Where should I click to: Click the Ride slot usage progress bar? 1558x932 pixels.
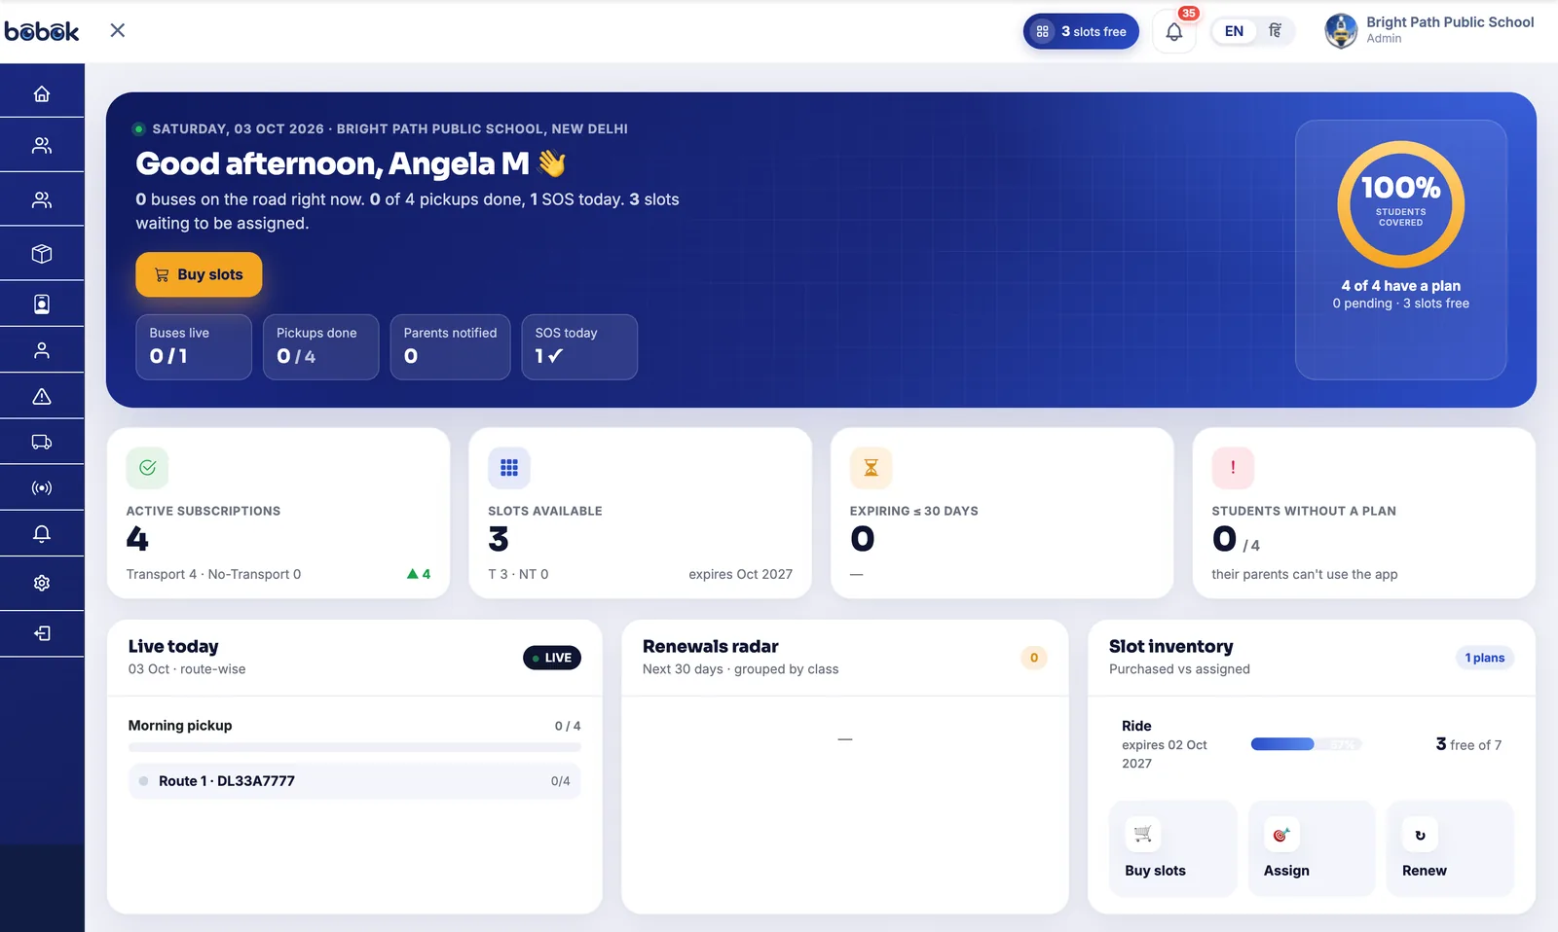(1306, 744)
